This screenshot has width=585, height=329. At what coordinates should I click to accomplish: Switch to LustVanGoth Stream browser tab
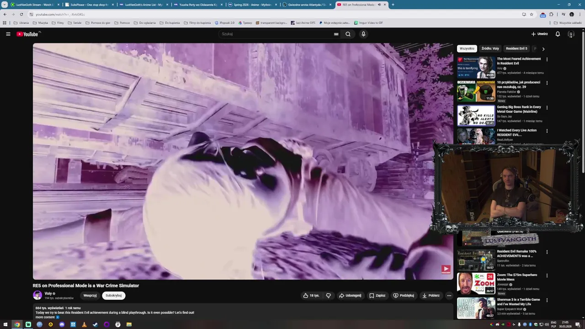[35, 5]
